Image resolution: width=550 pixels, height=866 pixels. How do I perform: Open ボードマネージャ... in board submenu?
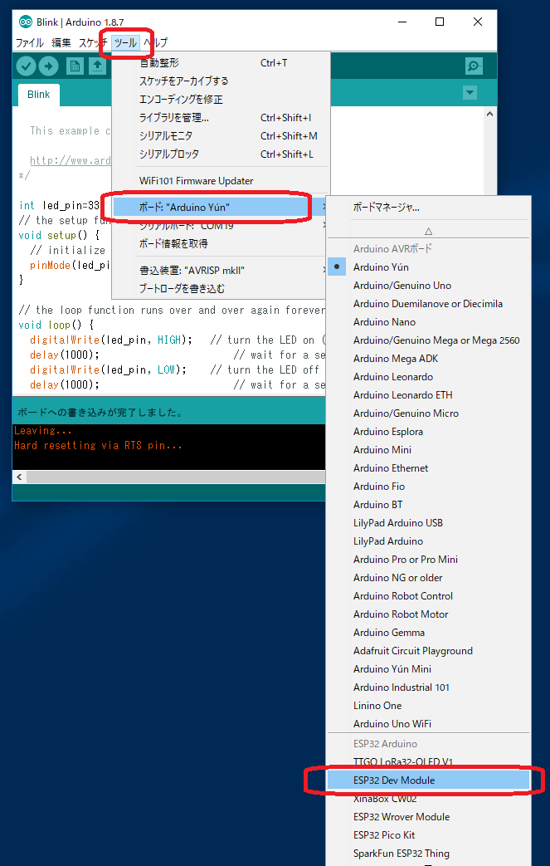[429, 208]
